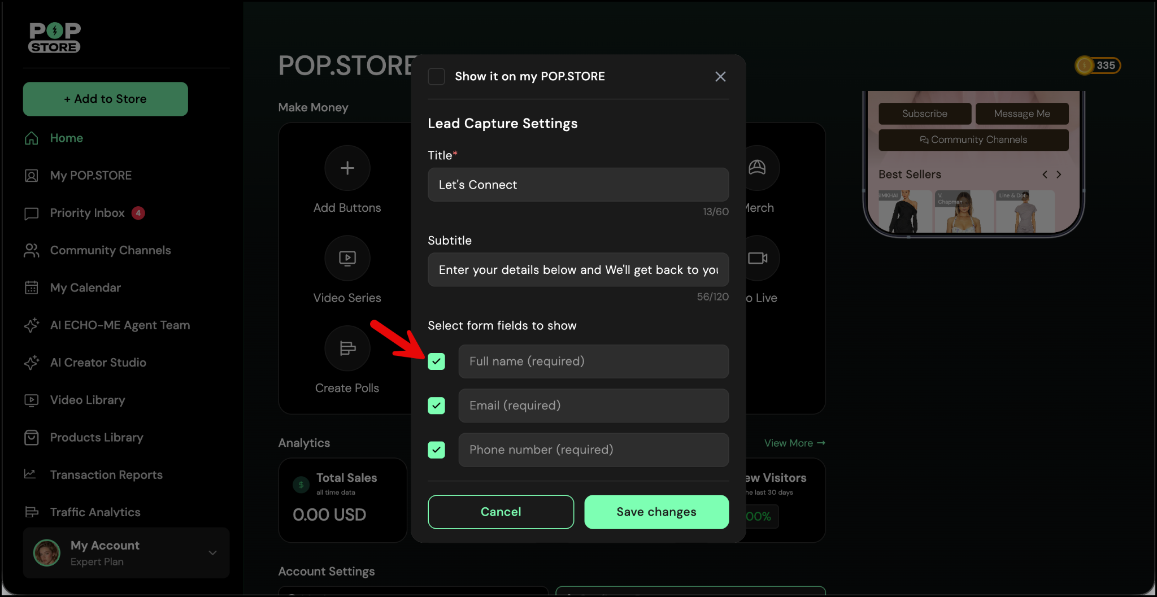Toggle the Phone number field checkbox

tap(437, 450)
